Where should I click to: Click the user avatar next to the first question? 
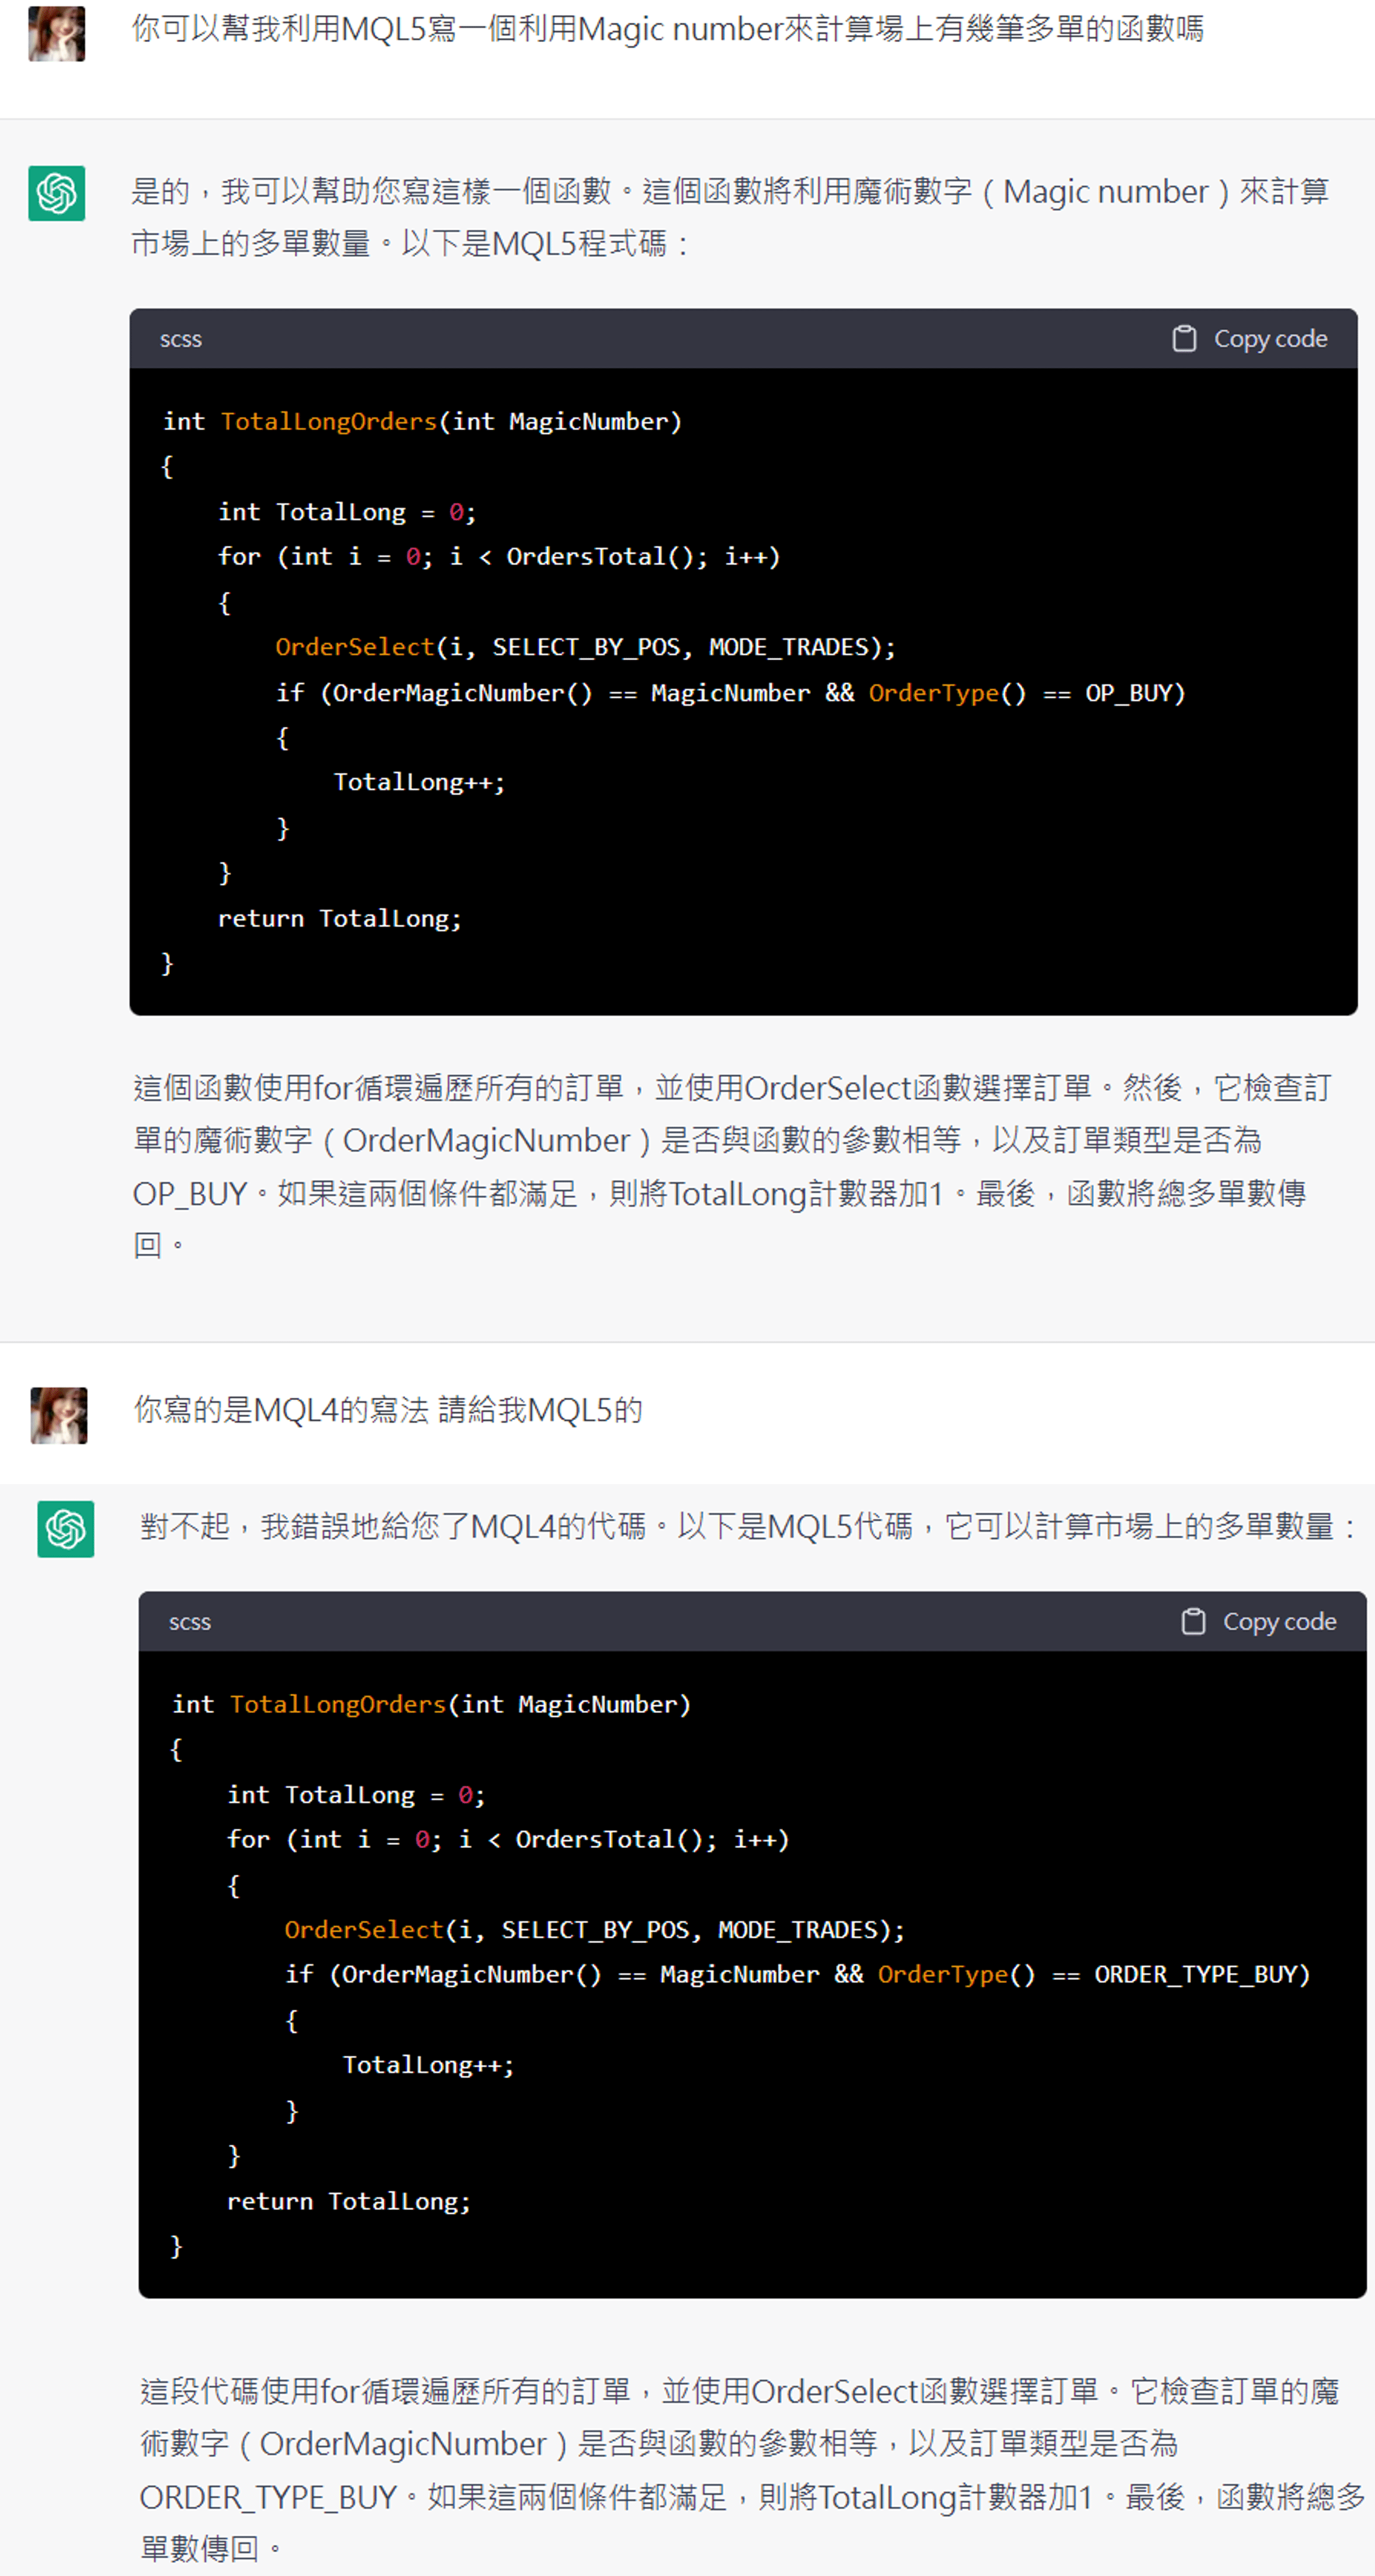point(57,34)
